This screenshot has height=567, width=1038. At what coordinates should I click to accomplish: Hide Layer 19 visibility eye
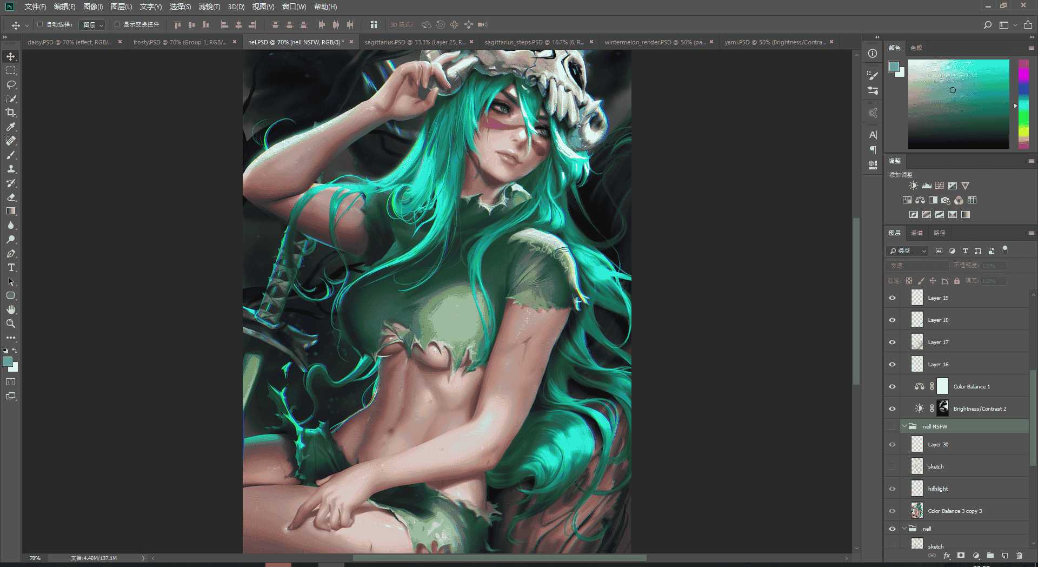coord(892,298)
